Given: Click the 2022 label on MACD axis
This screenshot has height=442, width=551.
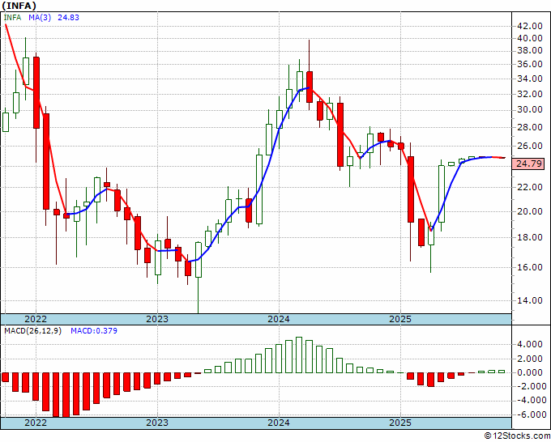Looking at the screenshot, I should coord(36,423).
